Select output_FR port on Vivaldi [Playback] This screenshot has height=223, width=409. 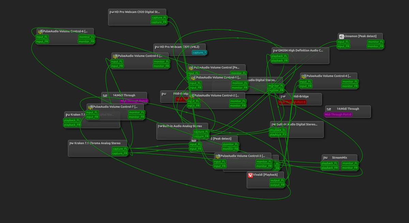tap(277, 185)
